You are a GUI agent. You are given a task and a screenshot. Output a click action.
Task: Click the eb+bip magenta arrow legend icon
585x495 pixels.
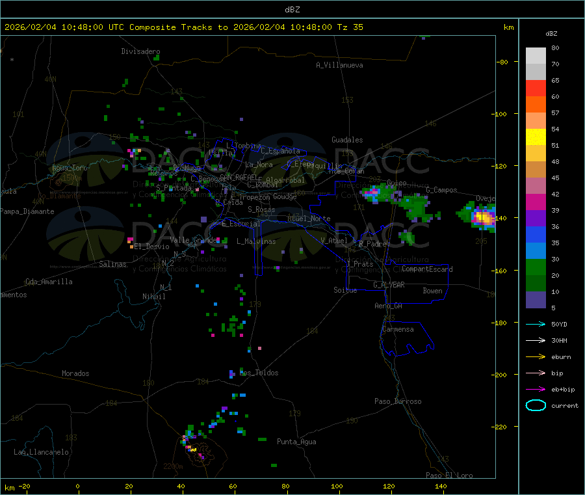click(x=536, y=389)
